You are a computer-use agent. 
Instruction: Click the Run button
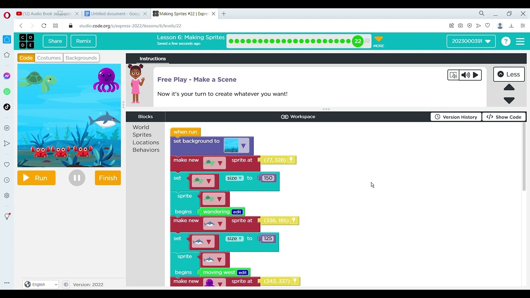point(36,178)
